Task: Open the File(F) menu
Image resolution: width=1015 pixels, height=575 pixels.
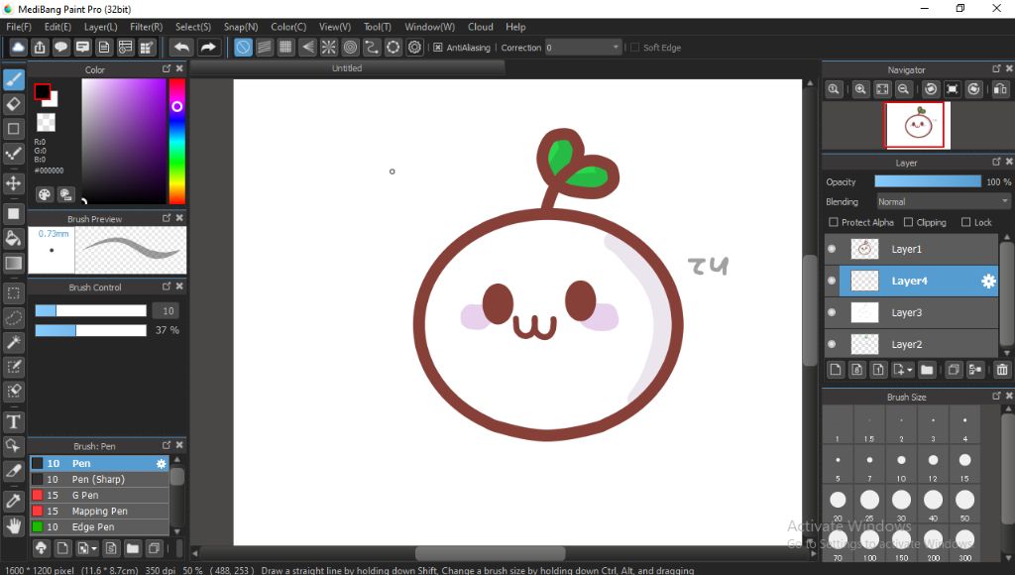Action: click(x=19, y=27)
